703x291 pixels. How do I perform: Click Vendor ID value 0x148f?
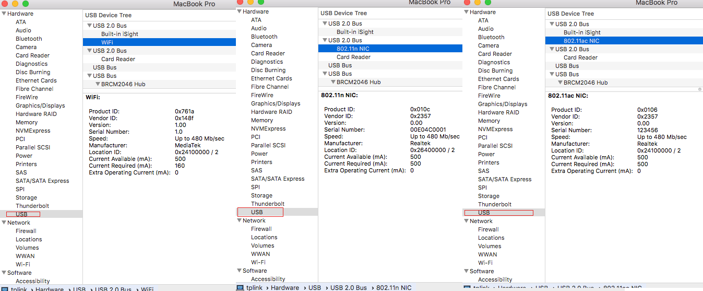[x=185, y=118]
